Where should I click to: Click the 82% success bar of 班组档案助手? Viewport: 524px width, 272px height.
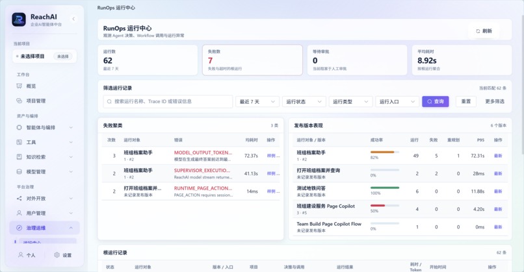(385, 152)
